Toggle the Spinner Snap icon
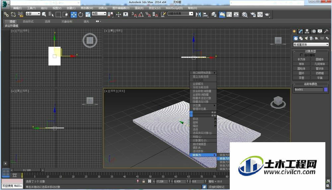The image size is (332, 190). pos(155,14)
